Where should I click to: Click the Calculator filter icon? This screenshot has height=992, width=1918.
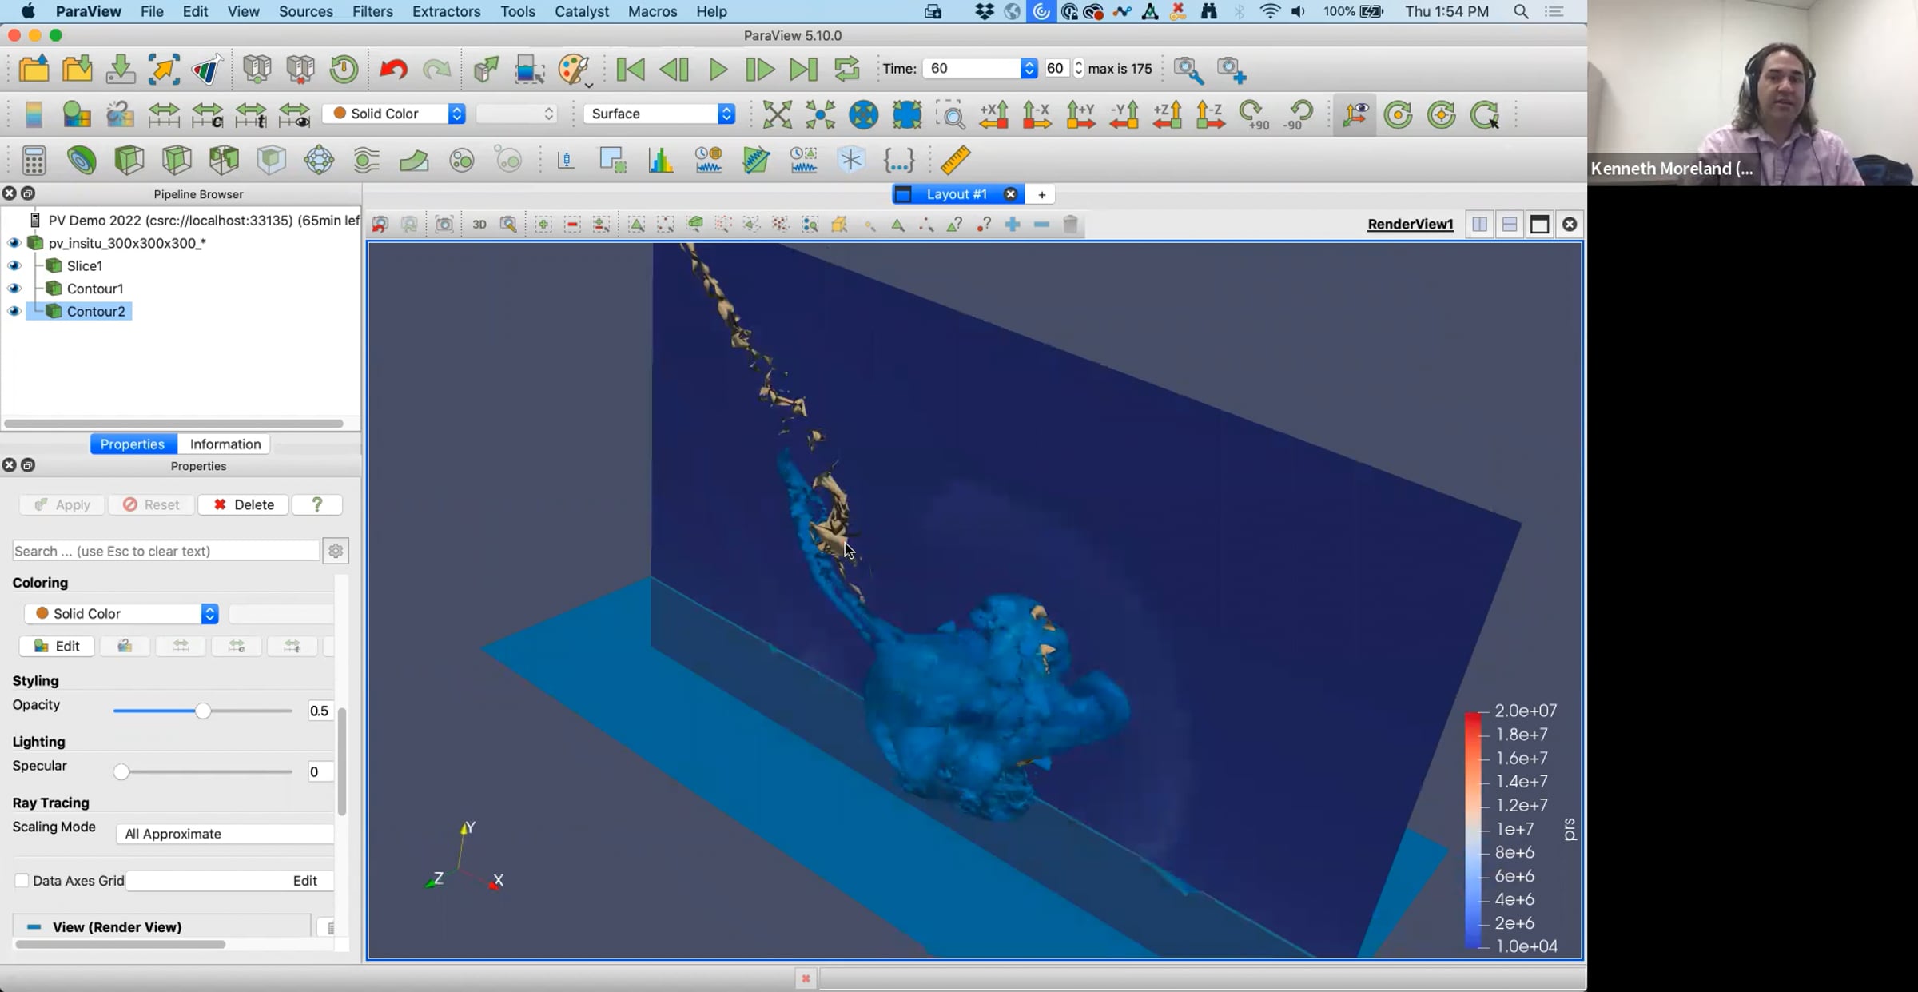click(x=34, y=161)
